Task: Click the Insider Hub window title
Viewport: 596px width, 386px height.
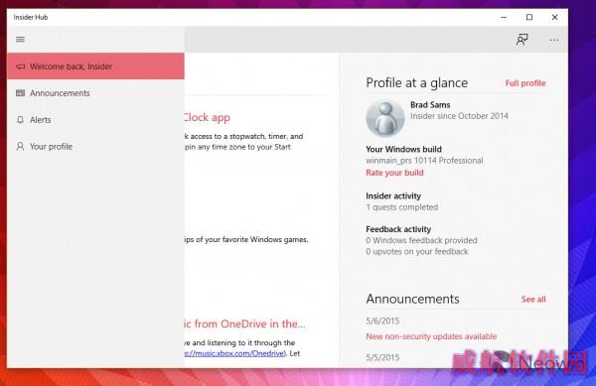Action: (31, 17)
